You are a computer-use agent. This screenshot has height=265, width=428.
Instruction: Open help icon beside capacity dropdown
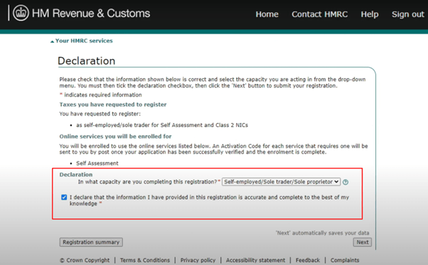[346, 182]
